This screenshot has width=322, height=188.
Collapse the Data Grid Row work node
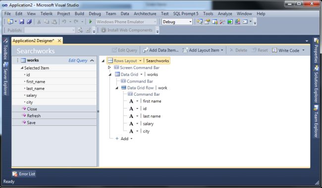pyautogui.click(x=116, y=88)
